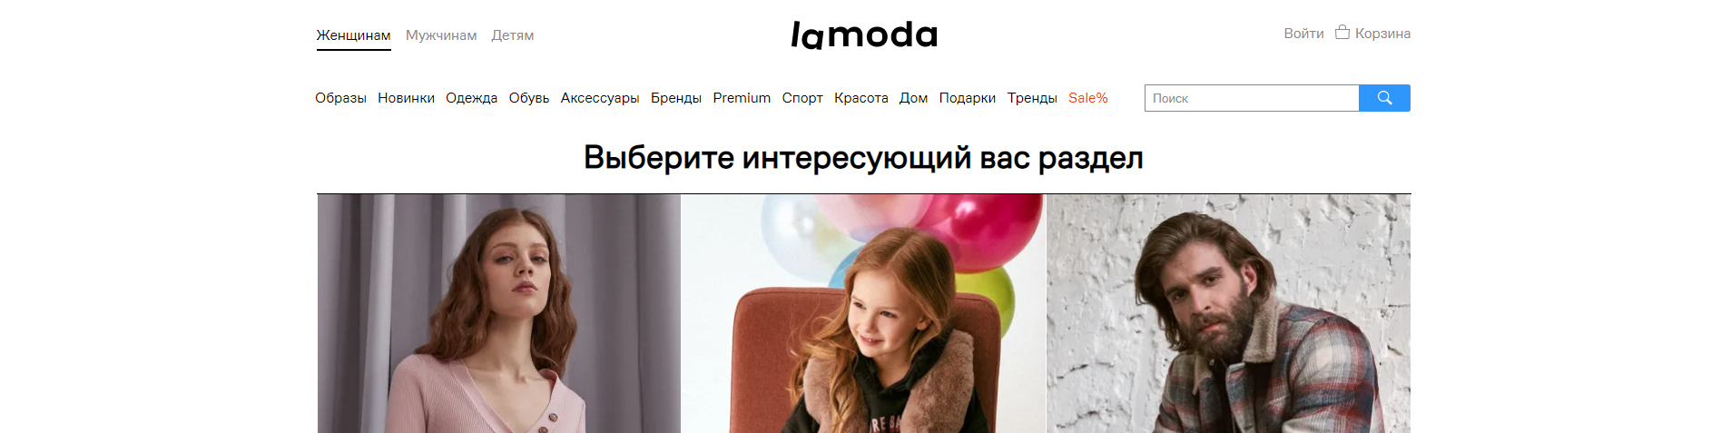This screenshot has width=1711, height=433.
Task: Visit the red Sale% link
Action: pyautogui.click(x=1088, y=98)
